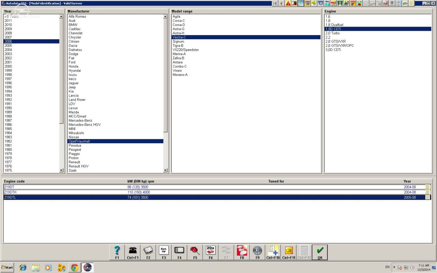This screenshot has height=273, width=437.
Task: Select year 1999 in Year list
Action: point(31,71)
